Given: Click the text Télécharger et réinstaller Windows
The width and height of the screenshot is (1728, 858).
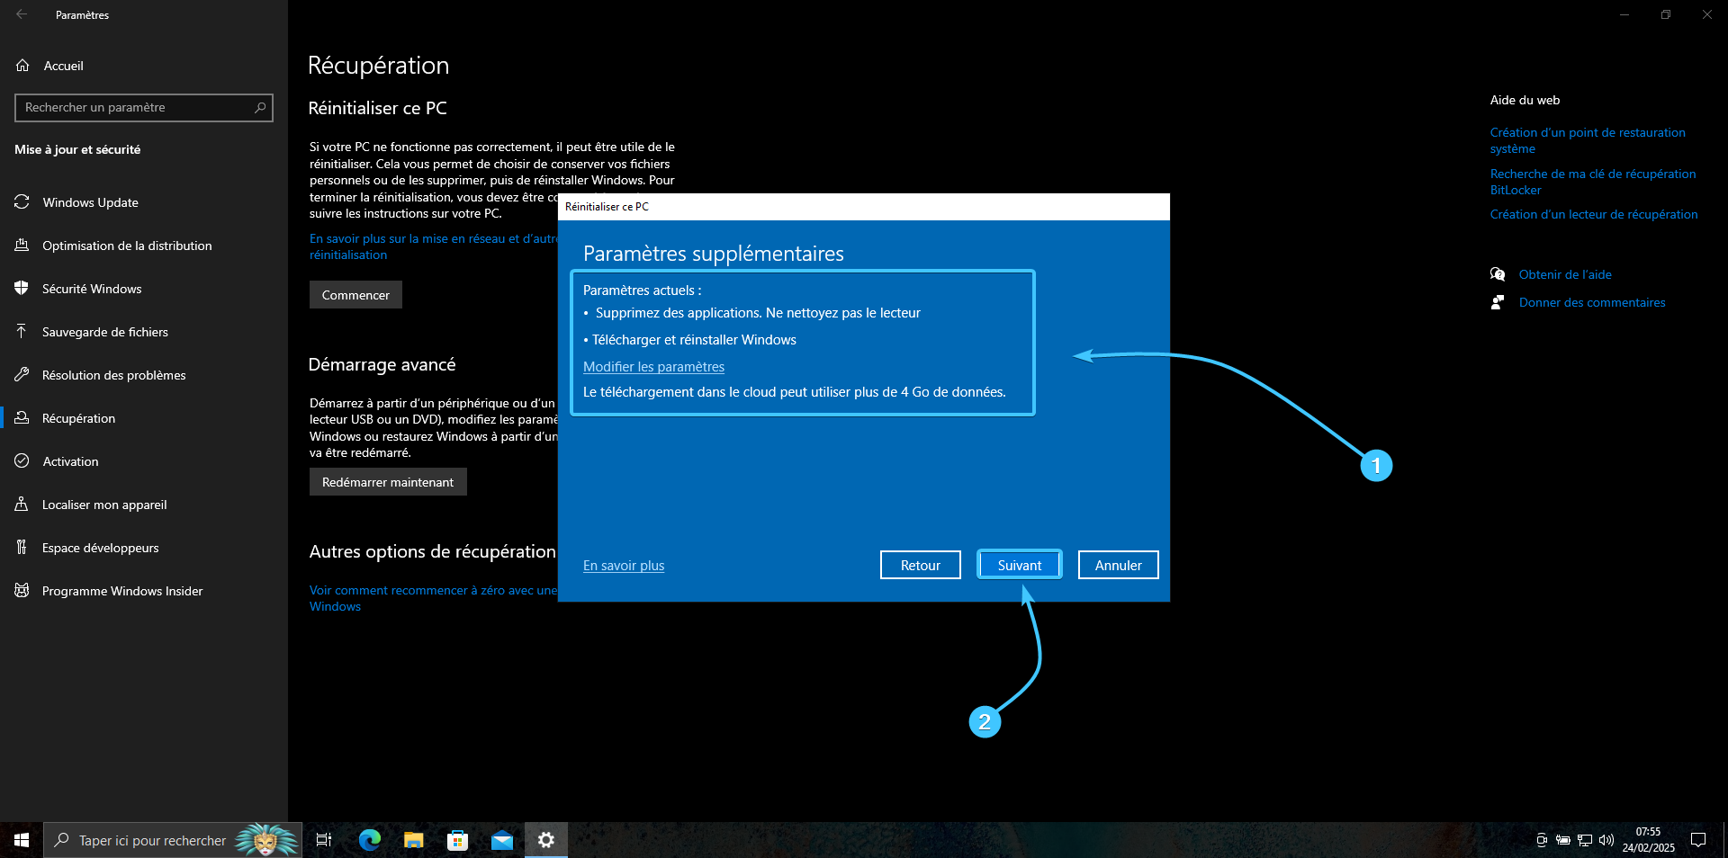Looking at the screenshot, I should coord(694,340).
